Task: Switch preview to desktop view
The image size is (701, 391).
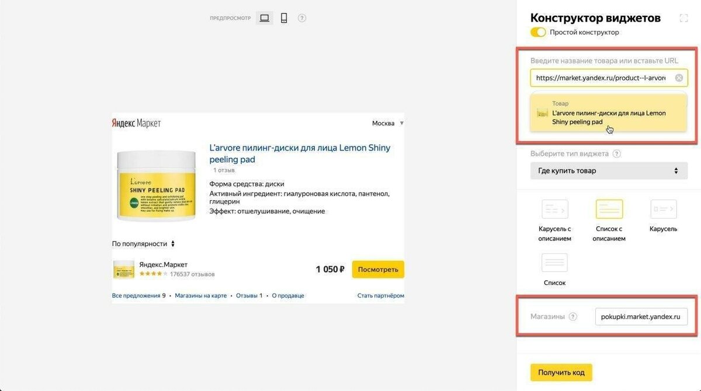Action: [x=264, y=18]
